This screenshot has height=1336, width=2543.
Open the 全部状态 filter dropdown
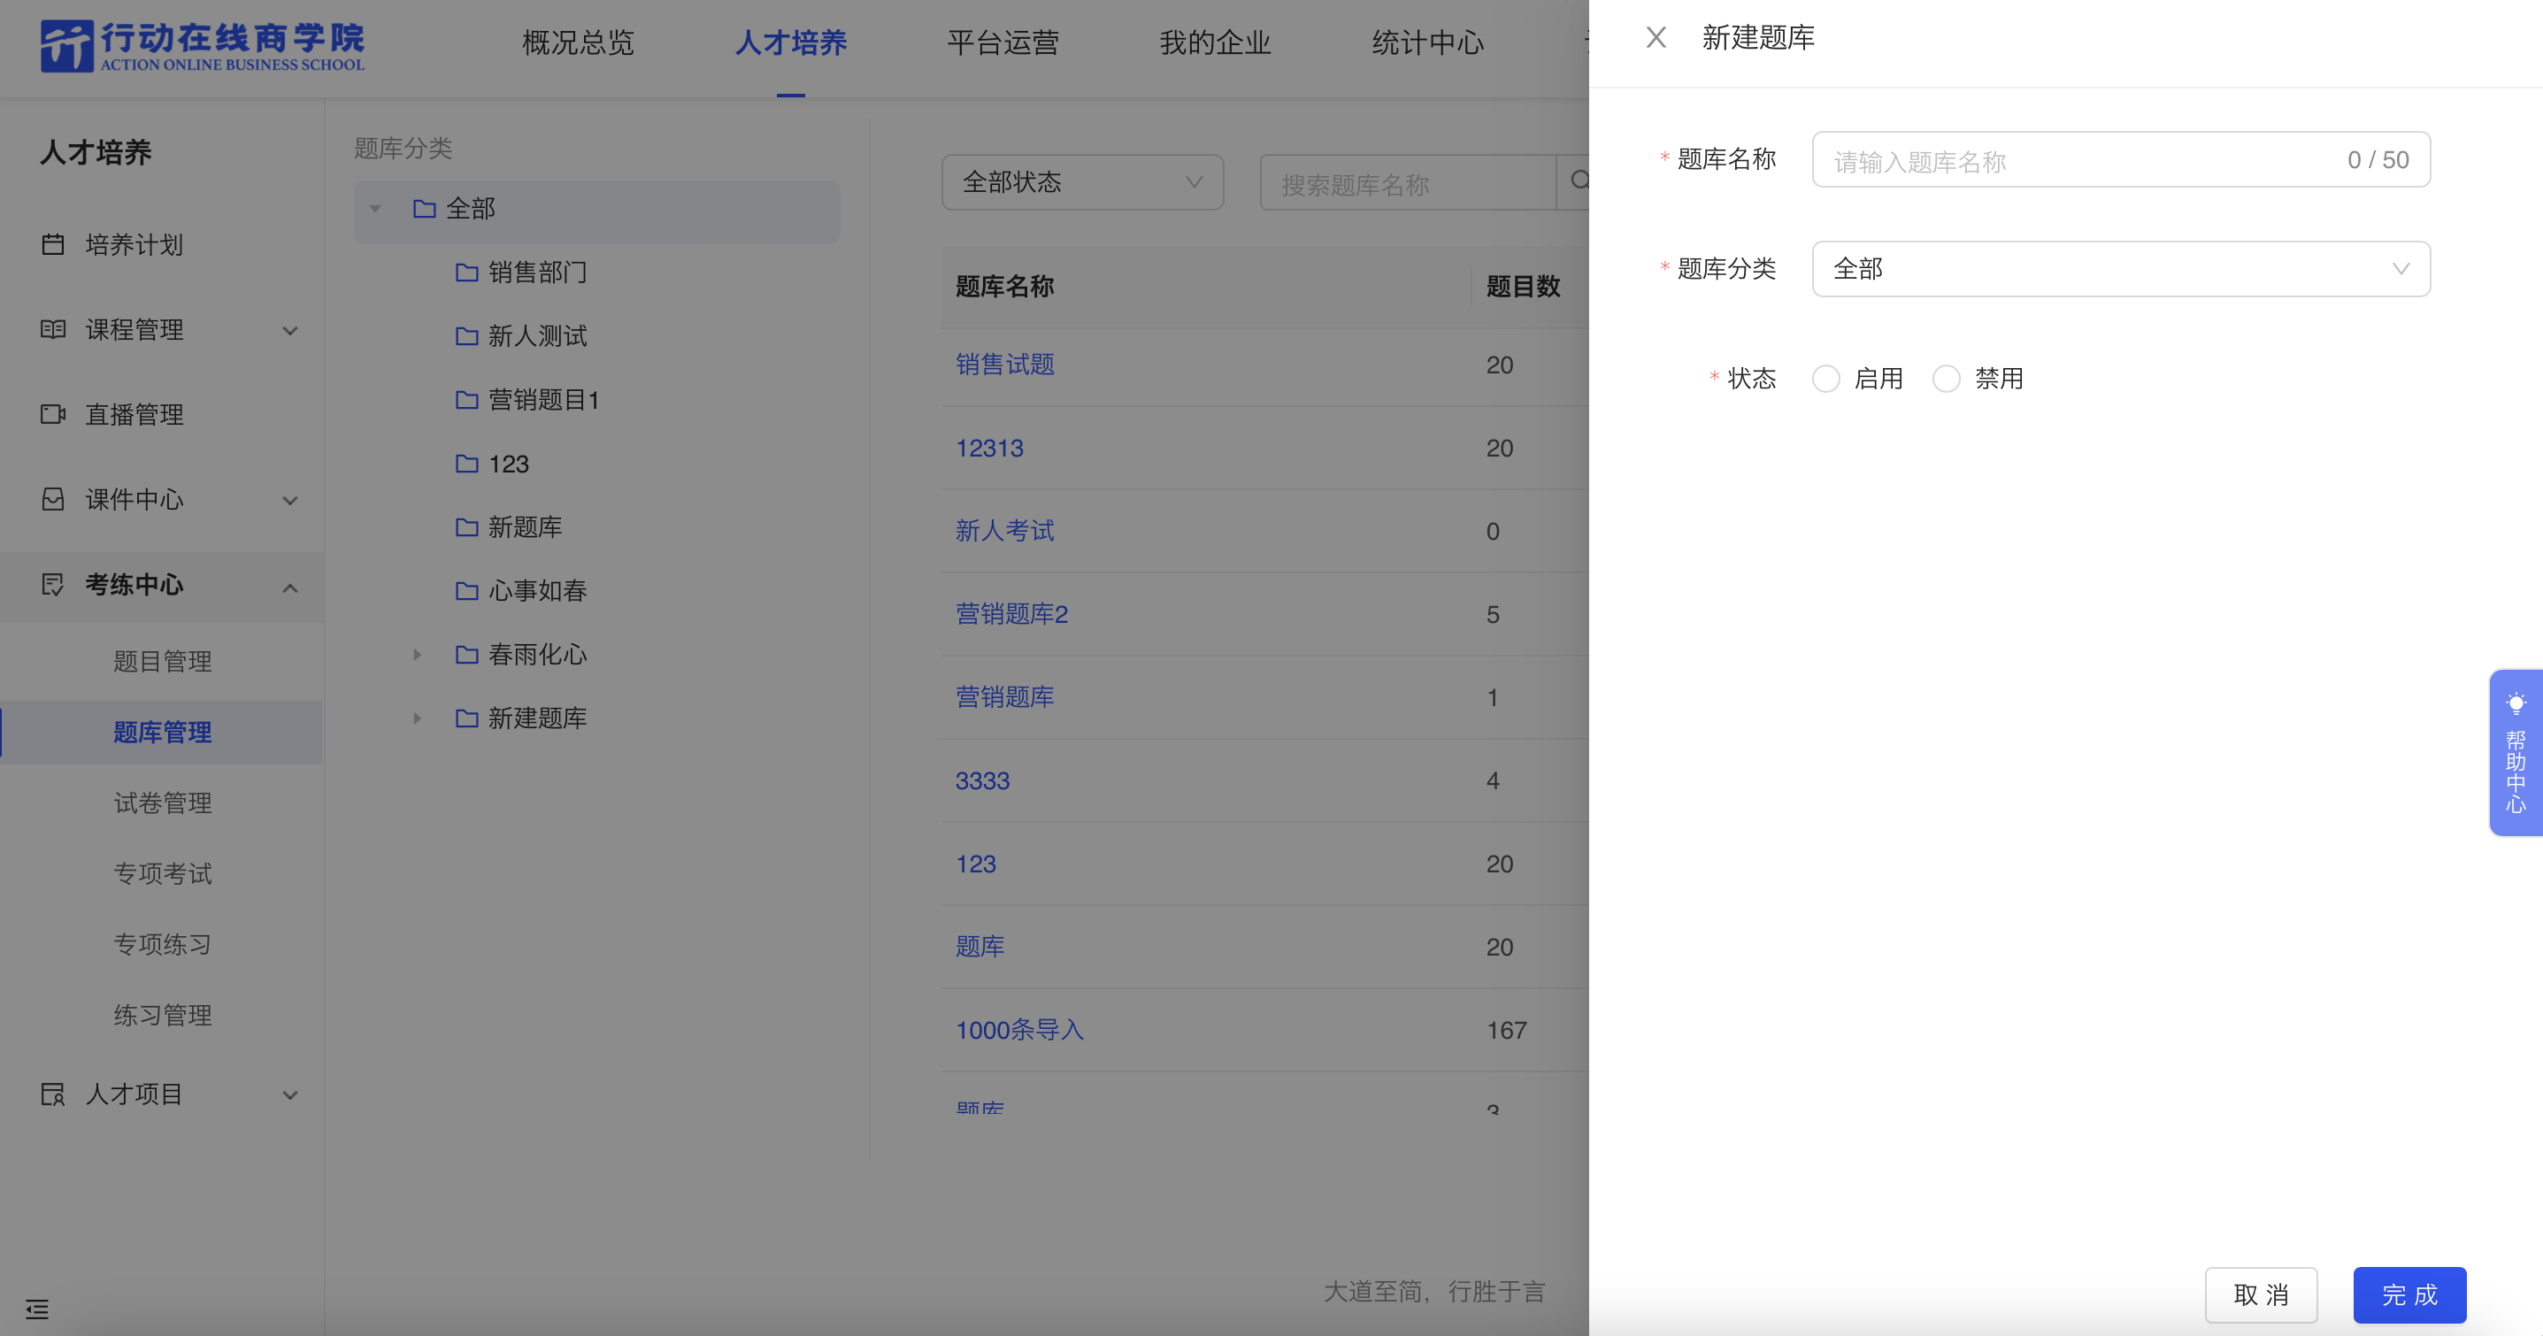click(x=1082, y=181)
